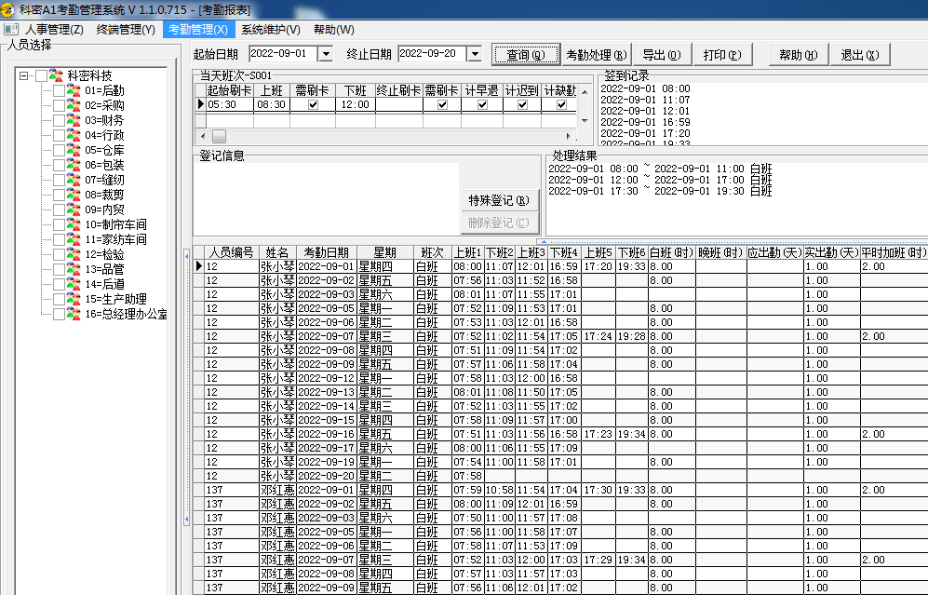Click the department icon beside 04=行政
This screenshot has height=595, width=928.
[74, 135]
